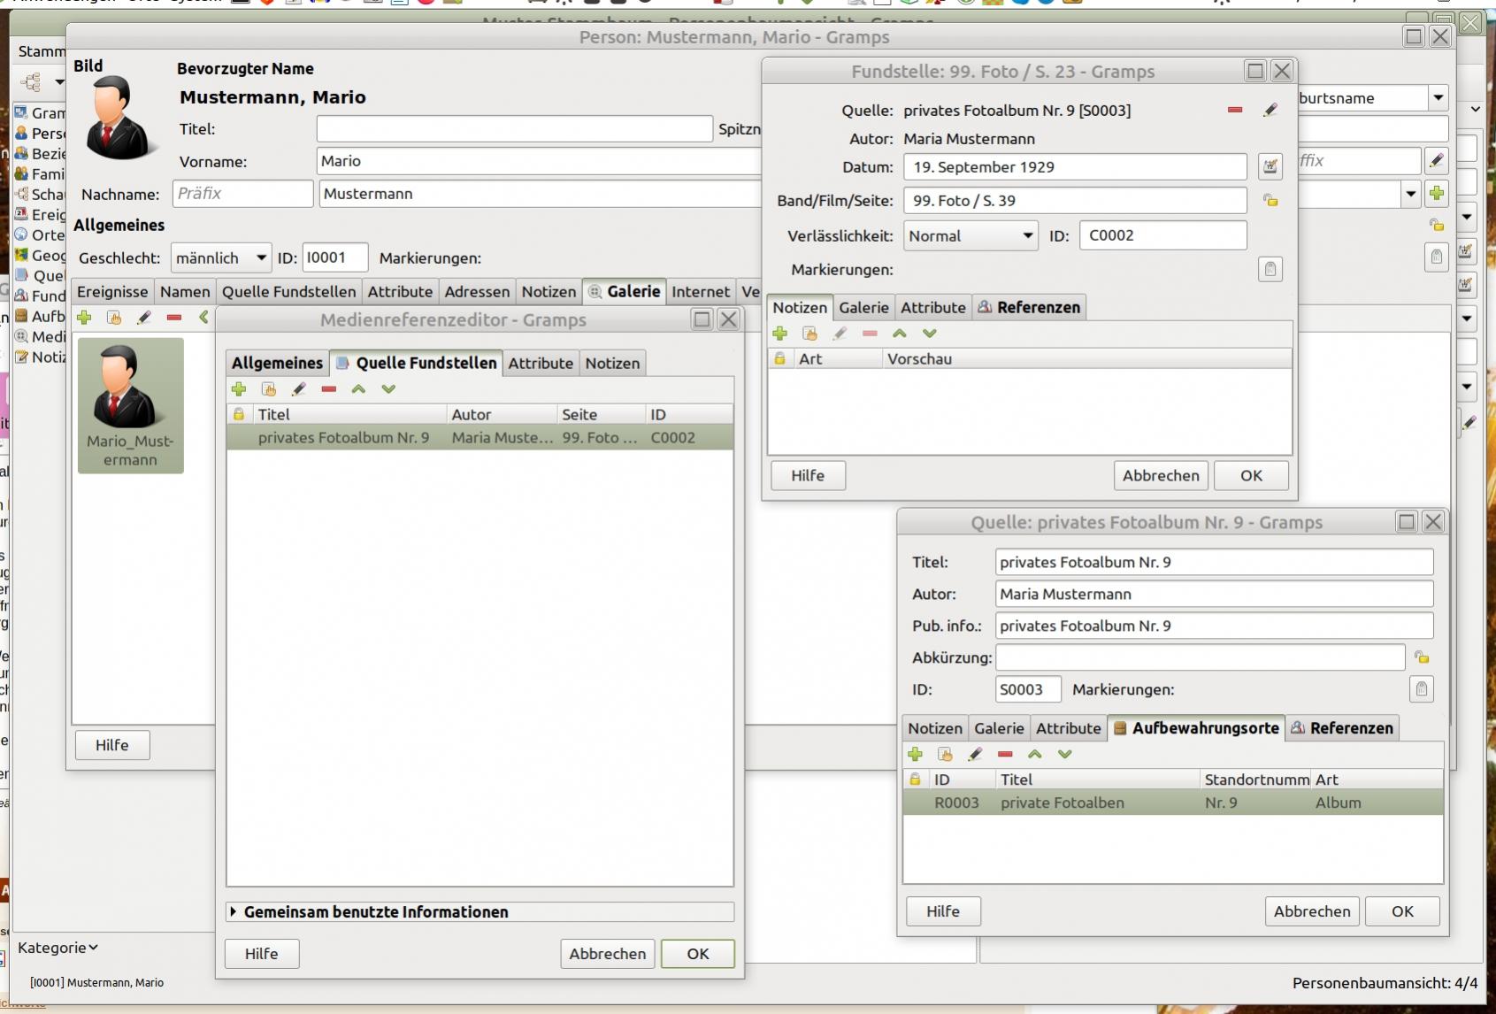This screenshot has height=1014, width=1496.
Task: Toggle privacy lock at Person editor right edge
Action: point(1437,225)
